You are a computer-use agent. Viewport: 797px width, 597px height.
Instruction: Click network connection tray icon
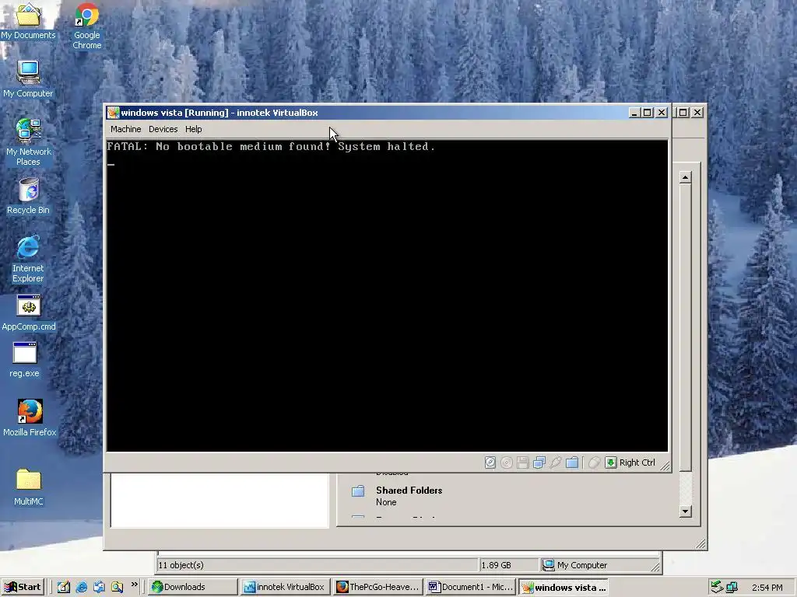(x=732, y=588)
